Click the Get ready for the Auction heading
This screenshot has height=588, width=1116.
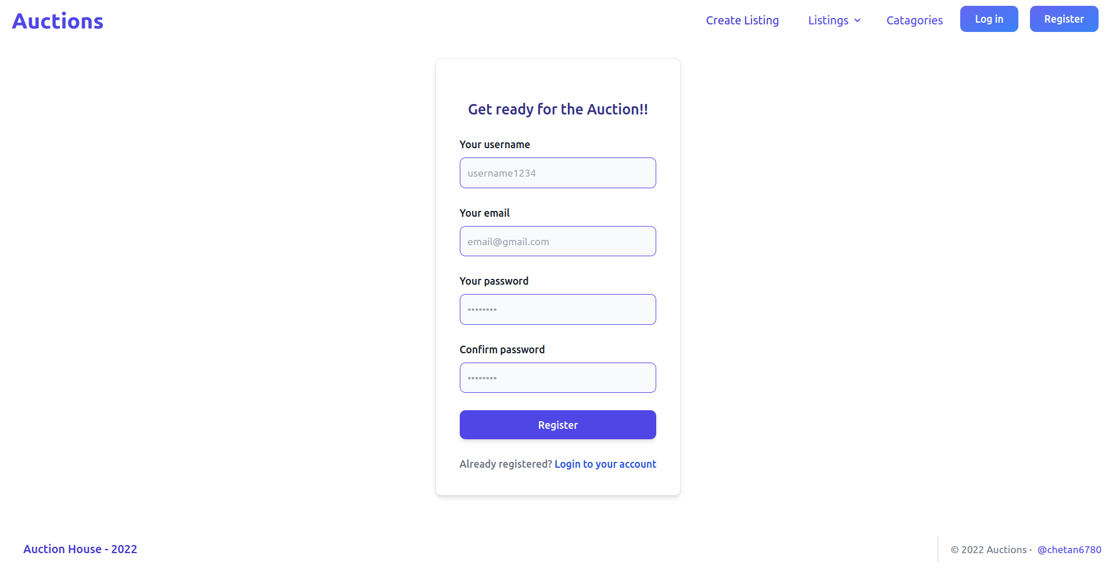pos(557,109)
